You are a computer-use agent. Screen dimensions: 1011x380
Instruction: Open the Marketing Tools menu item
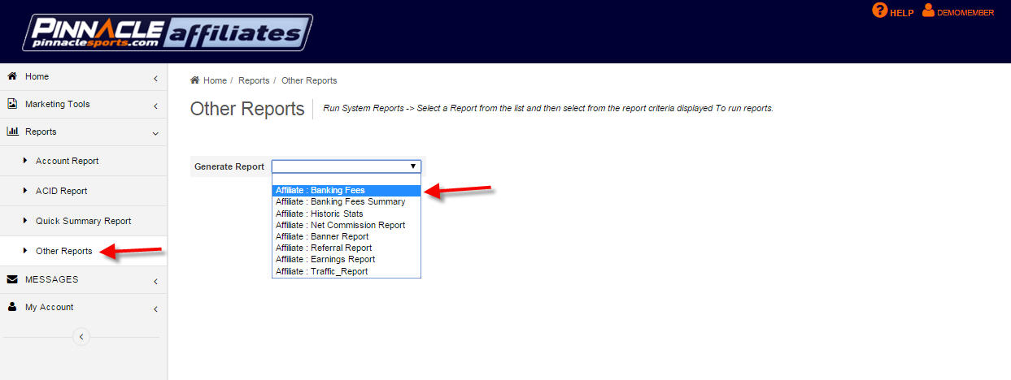tap(84, 104)
